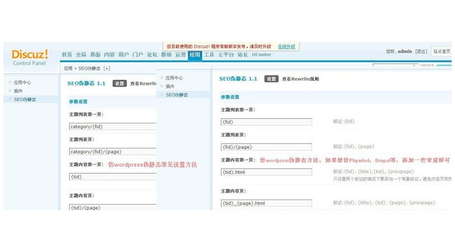This screenshot has width=455, height=252.
Task: Click the 参数设置 heading in right panel
Action: pyautogui.click(x=230, y=97)
